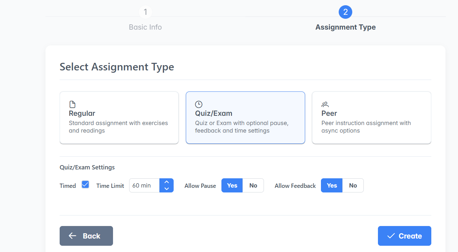
Task: Select the Assignment Type step label
Action: [345, 27]
